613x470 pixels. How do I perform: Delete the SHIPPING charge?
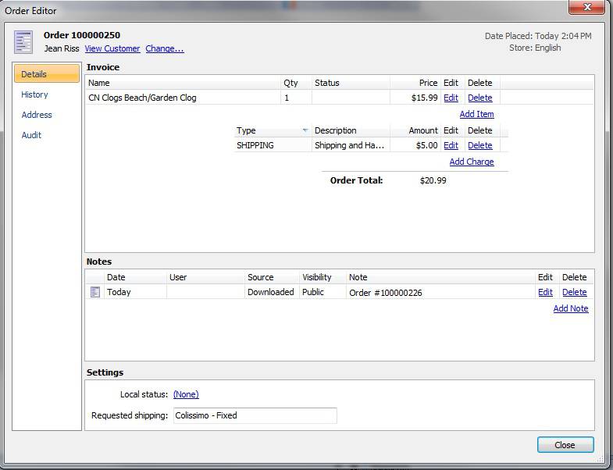click(480, 145)
